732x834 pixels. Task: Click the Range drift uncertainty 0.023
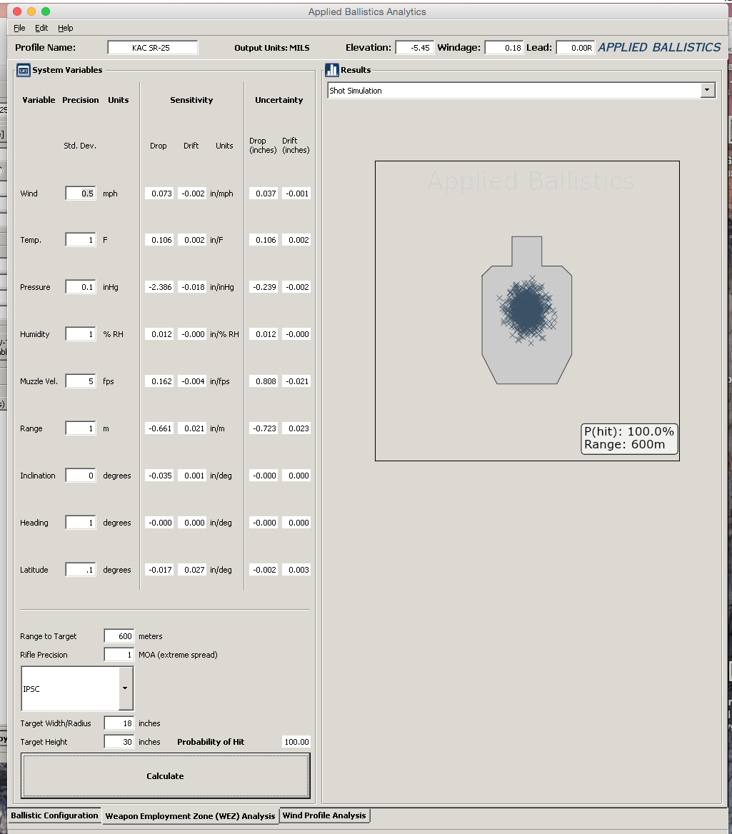point(296,428)
